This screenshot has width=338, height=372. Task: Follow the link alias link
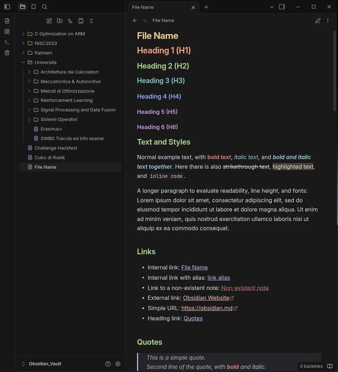coord(219,278)
